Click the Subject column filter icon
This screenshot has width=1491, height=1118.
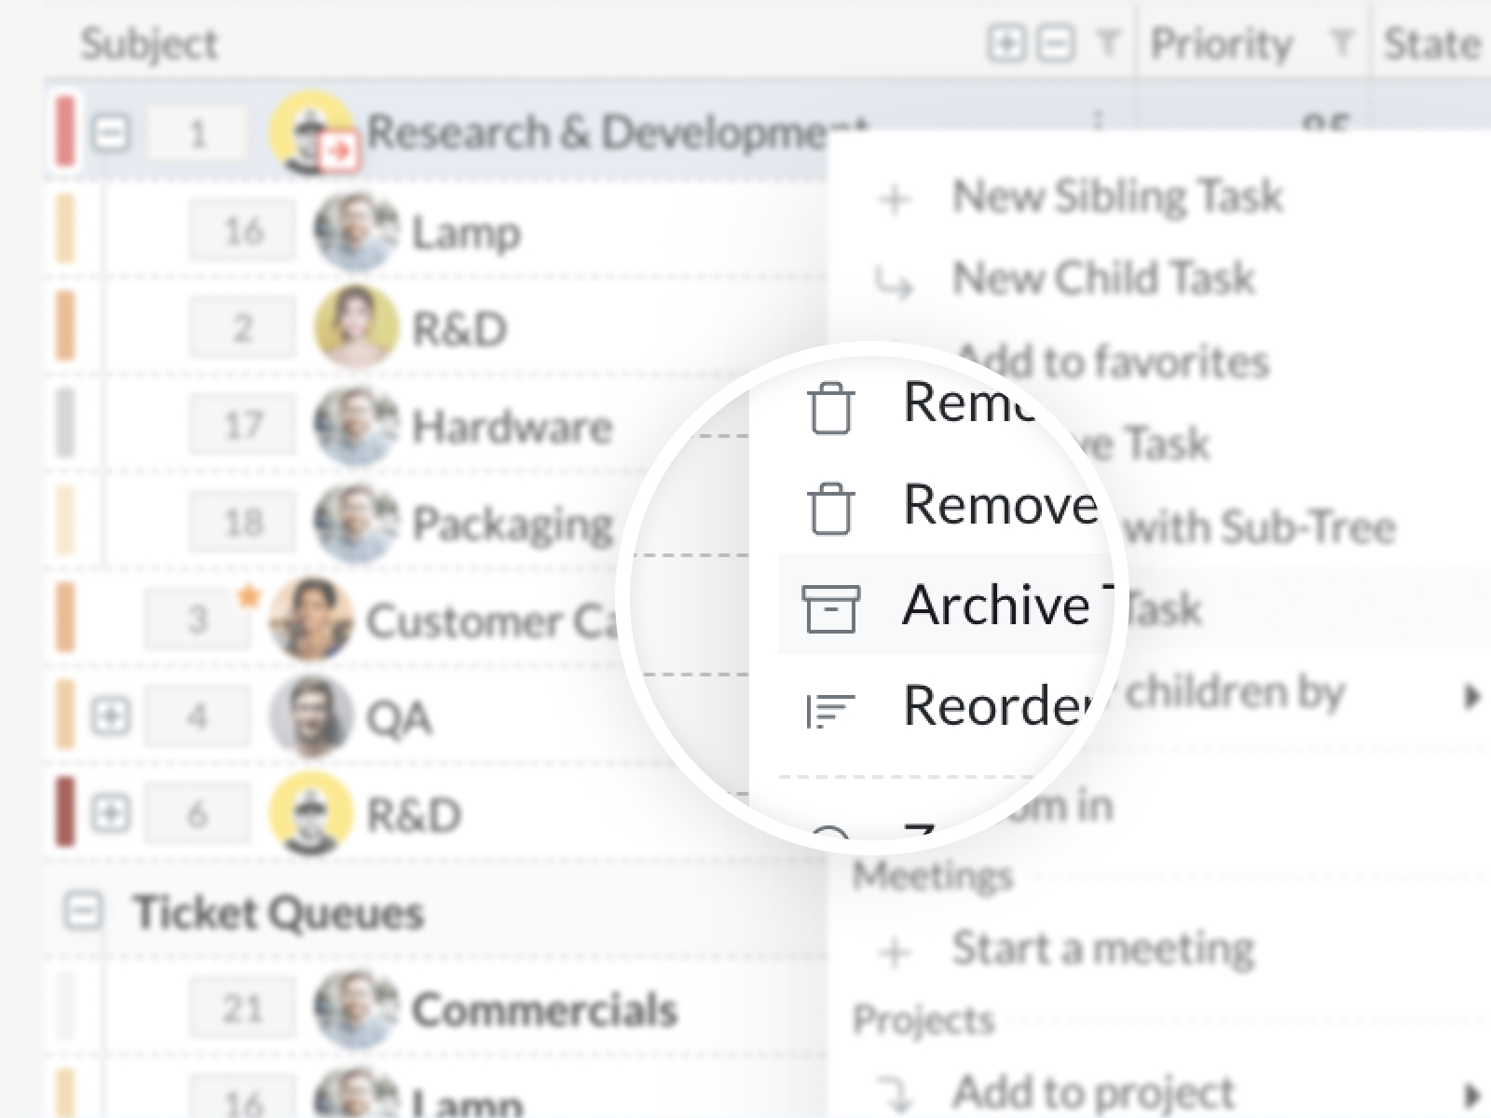[x=1107, y=44]
